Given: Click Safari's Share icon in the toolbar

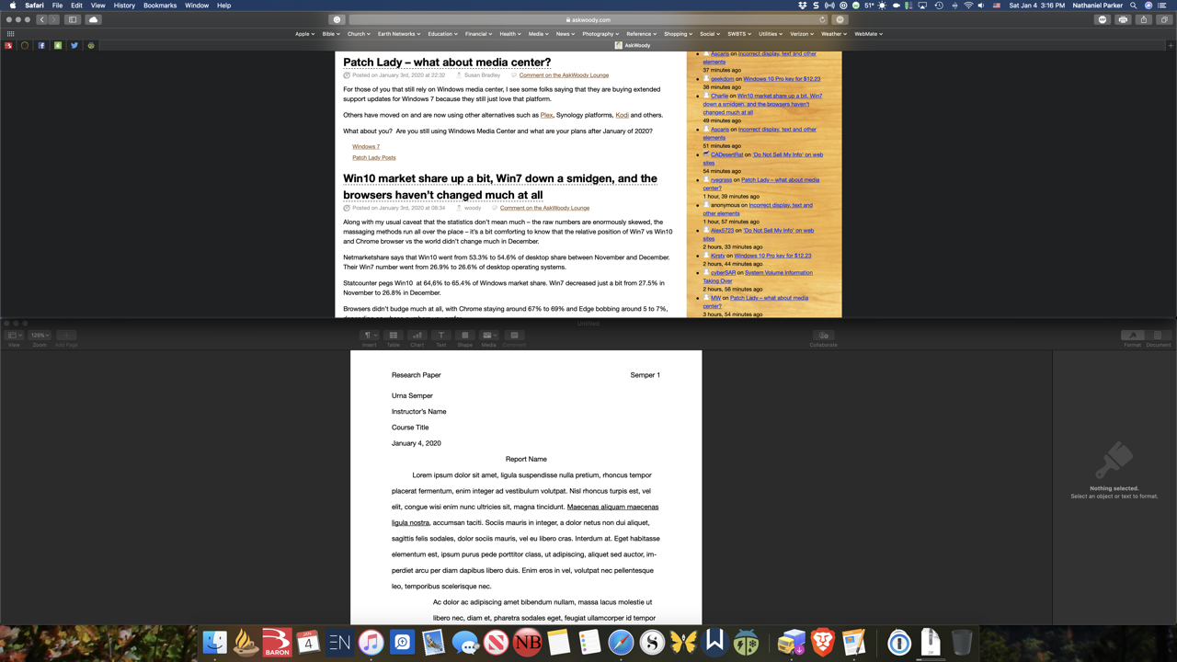Looking at the screenshot, I should pos(1143,19).
